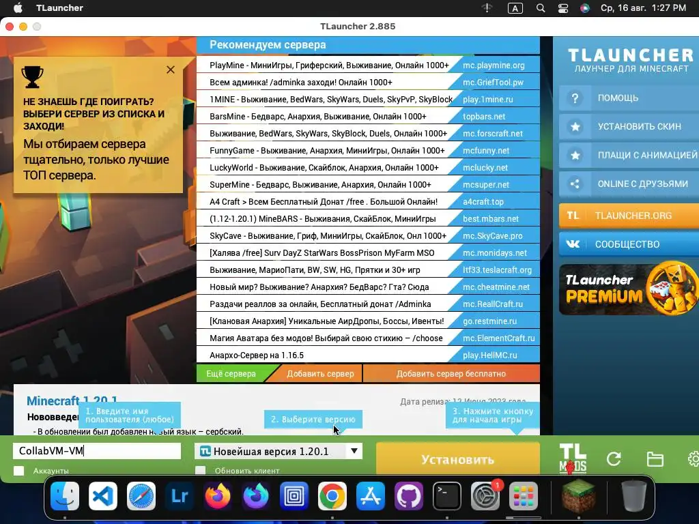Open the Помощь sidebar button

pos(629,98)
